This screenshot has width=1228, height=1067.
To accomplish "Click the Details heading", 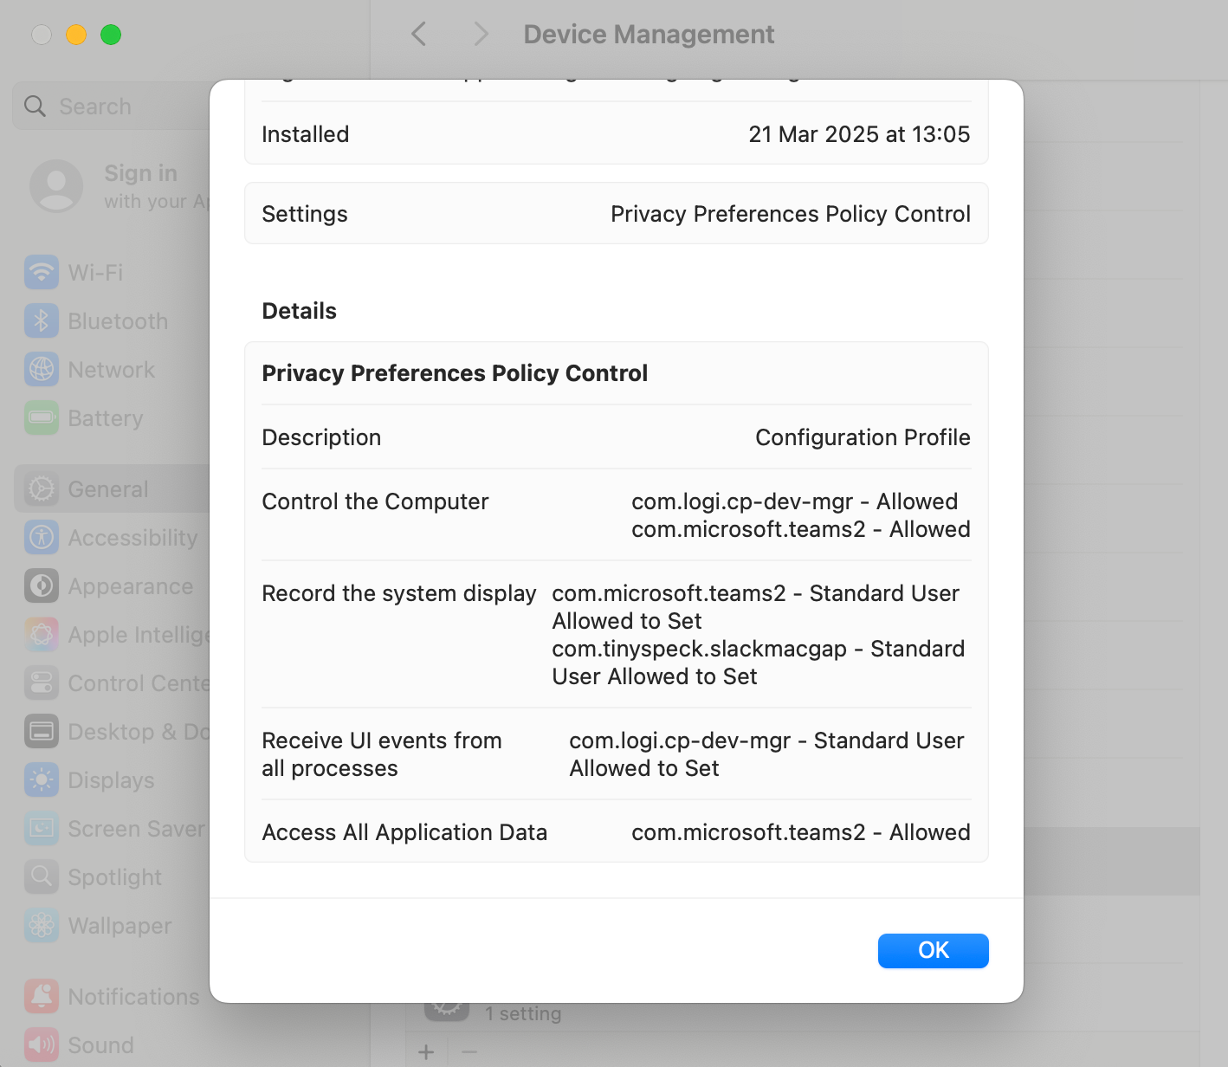I will click(x=299, y=311).
